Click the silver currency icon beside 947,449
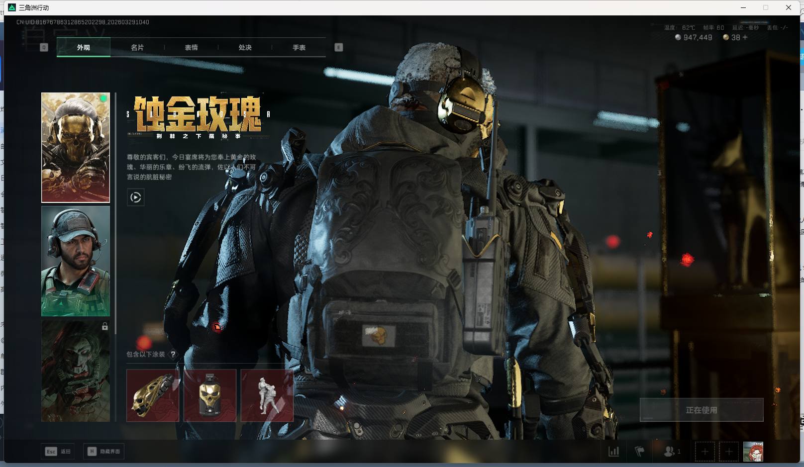The image size is (804, 467). 678,37
